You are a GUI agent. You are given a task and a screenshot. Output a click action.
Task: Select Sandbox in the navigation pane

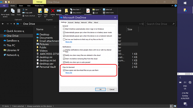(12, 40)
